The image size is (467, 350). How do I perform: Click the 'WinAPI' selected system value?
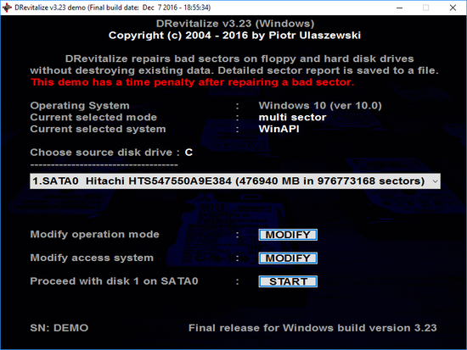pos(279,129)
